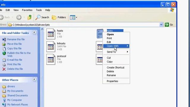190x107 pixels.
Task: Collapse the Other Places panel
Action: pyautogui.click(x=34, y=79)
